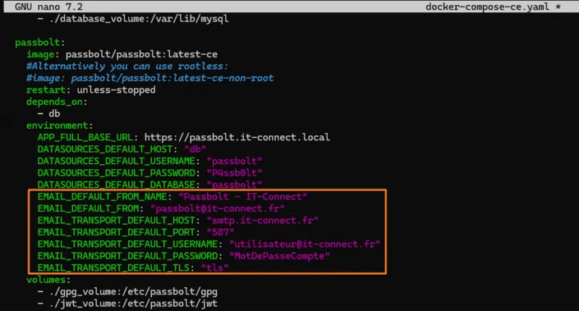Click the "P4ssb0lt" password value
The height and width of the screenshot is (311, 579).
[x=234, y=173]
